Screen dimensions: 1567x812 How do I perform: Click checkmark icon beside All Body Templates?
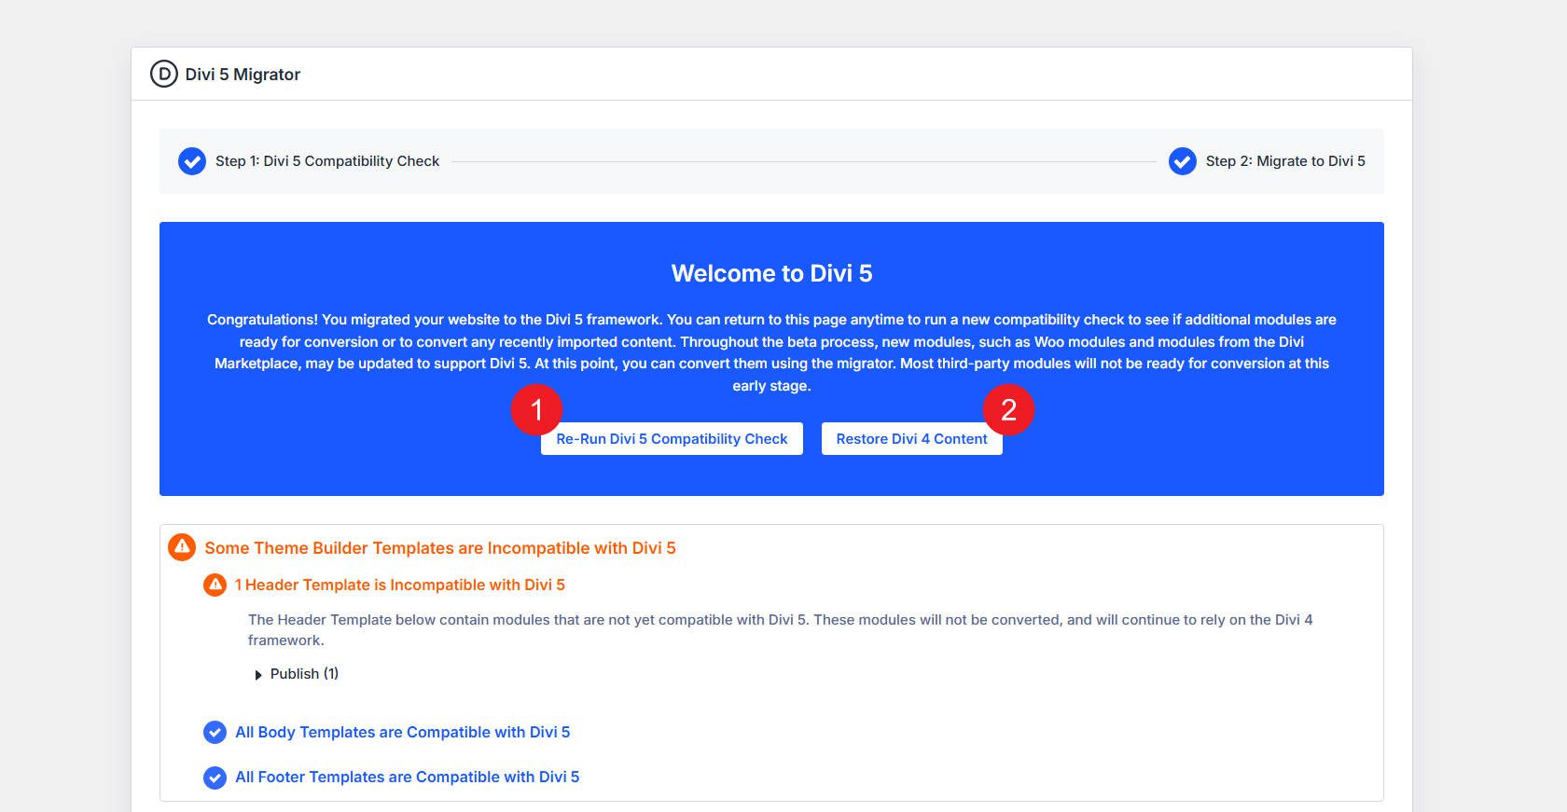coord(215,733)
